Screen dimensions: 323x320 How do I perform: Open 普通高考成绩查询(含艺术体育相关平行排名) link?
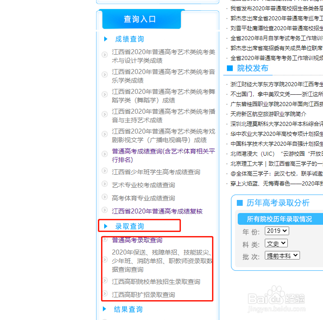coord(163,155)
